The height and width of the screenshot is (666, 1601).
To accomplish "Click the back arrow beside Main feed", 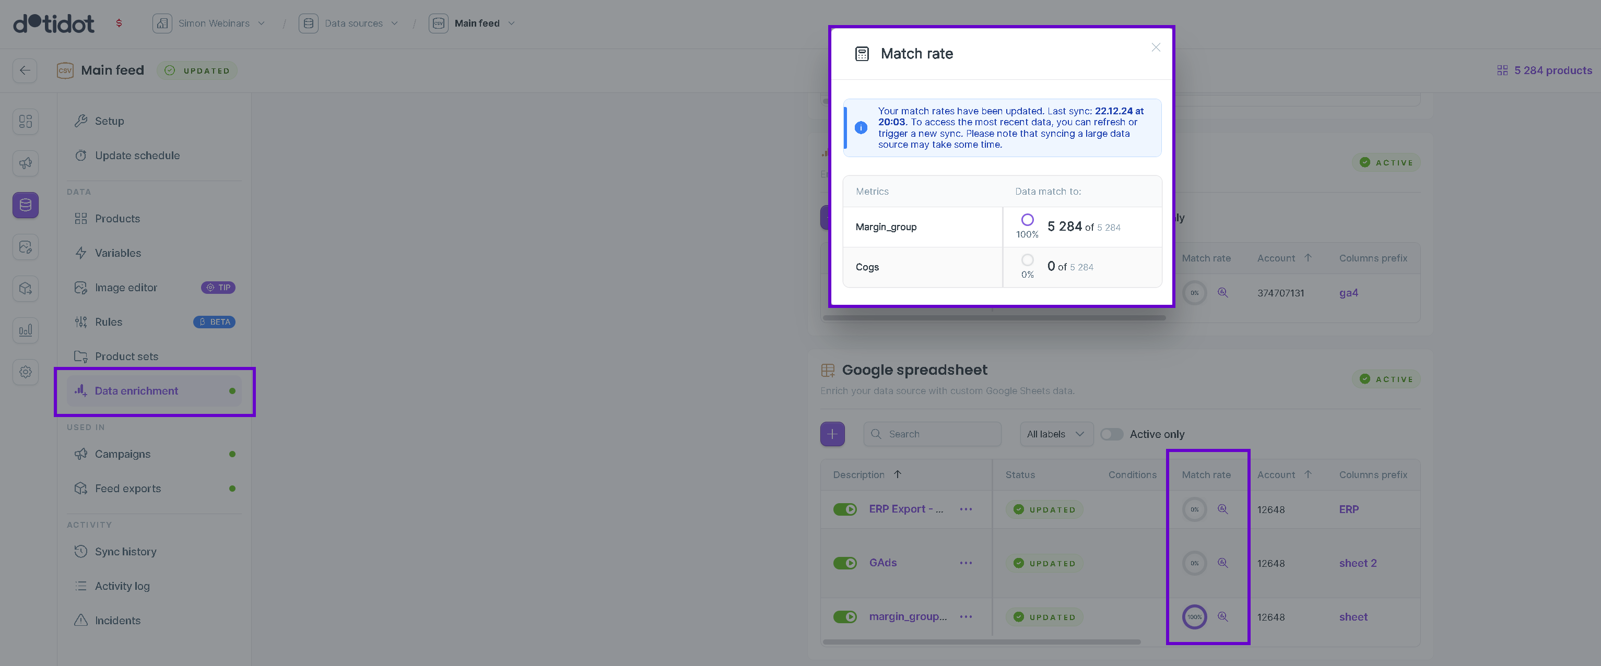I will (25, 70).
